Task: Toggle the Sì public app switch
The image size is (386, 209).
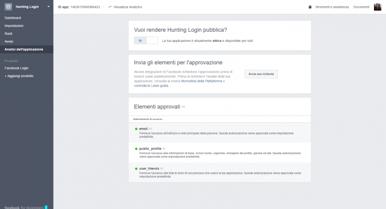Action: [146, 40]
